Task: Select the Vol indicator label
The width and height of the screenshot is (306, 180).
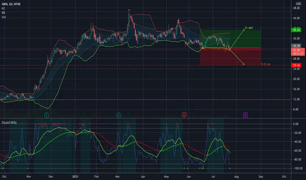Action: click(4, 17)
